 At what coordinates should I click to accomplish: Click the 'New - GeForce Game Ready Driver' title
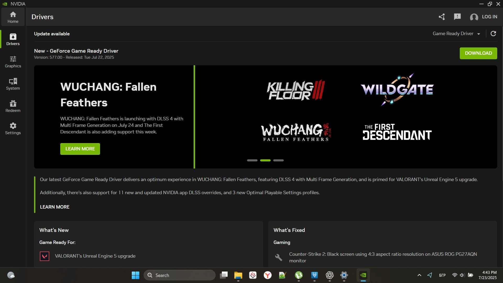[x=76, y=51]
